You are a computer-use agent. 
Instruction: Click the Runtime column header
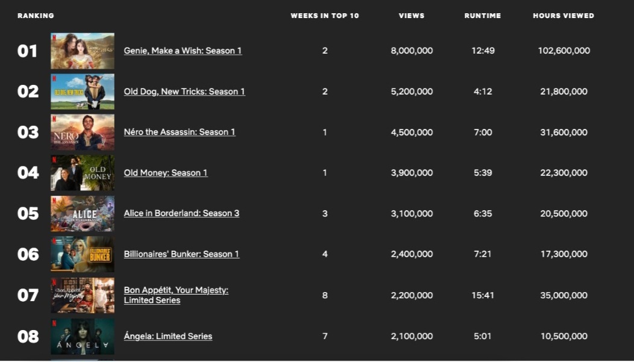coord(483,16)
